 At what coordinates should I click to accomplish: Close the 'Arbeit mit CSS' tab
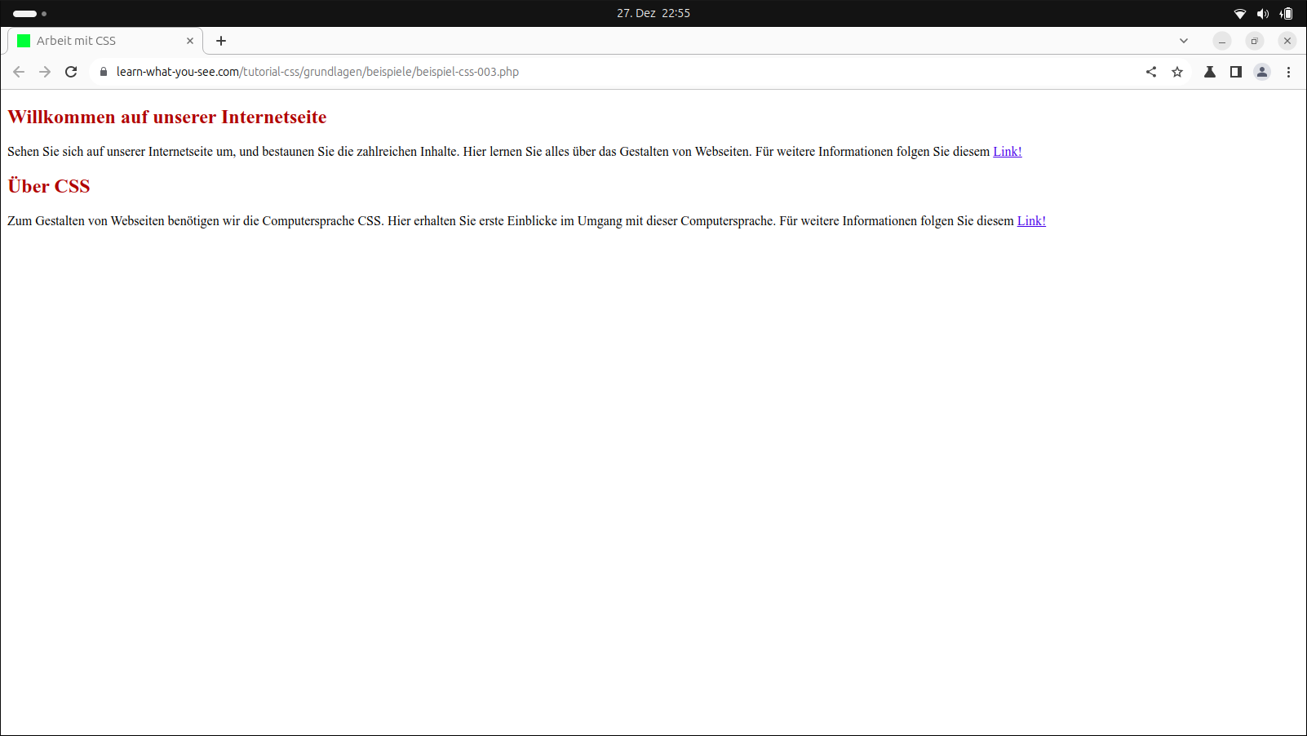[x=190, y=41]
